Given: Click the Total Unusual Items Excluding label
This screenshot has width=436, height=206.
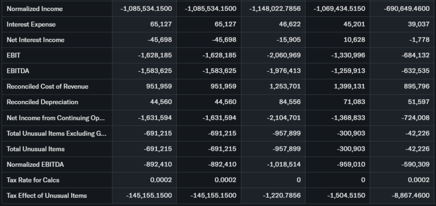Looking at the screenshot, I should tap(57, 134).
